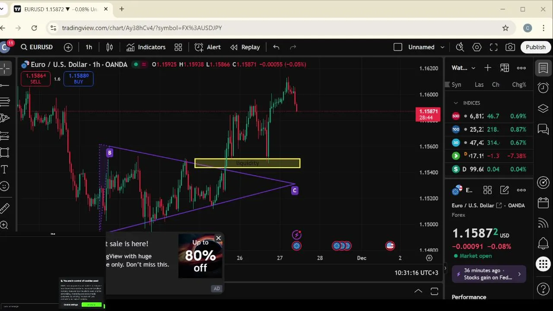Open notifications bell in sidebar
The image size is (553, 311).
tap(543, 243)
